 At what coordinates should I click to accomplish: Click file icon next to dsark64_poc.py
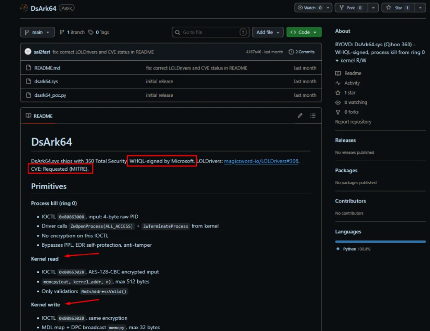coord(29,95)
